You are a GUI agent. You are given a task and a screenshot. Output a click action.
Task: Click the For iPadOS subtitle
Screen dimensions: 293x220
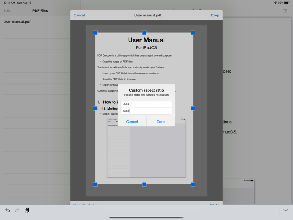(x=146, y=48)
